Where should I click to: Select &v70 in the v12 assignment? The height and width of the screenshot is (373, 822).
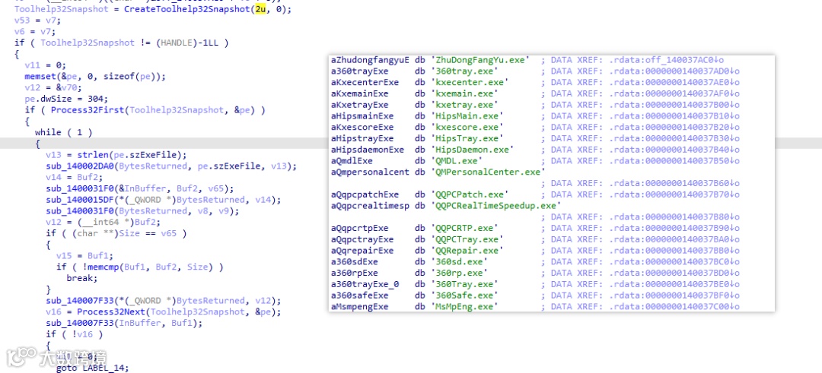(x=64, y=87)
